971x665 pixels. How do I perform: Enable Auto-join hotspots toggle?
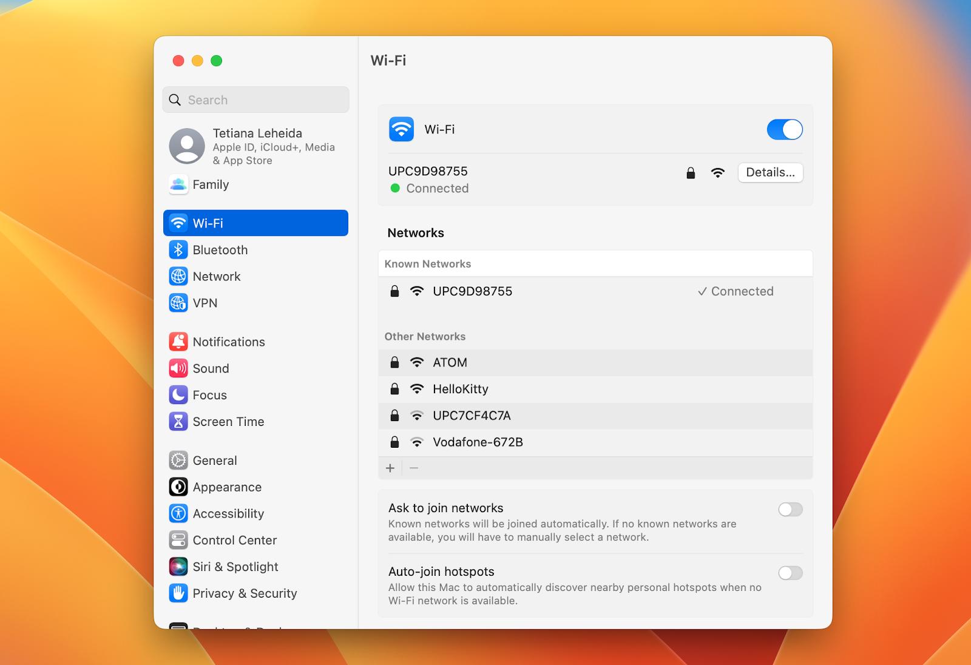click(790, 573)
